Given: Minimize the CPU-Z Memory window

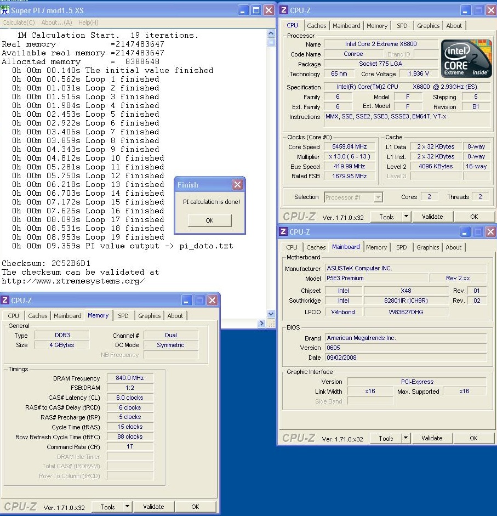Looking at the screenshot, I should pyautogui.click(x=186, y=300).
